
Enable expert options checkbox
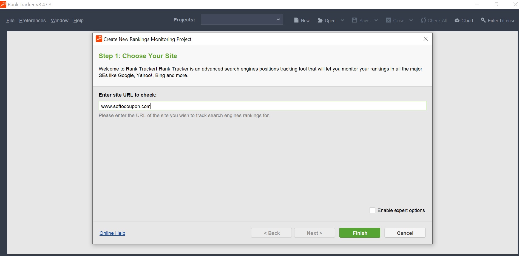pyautogui.click(x=372, y=210)
